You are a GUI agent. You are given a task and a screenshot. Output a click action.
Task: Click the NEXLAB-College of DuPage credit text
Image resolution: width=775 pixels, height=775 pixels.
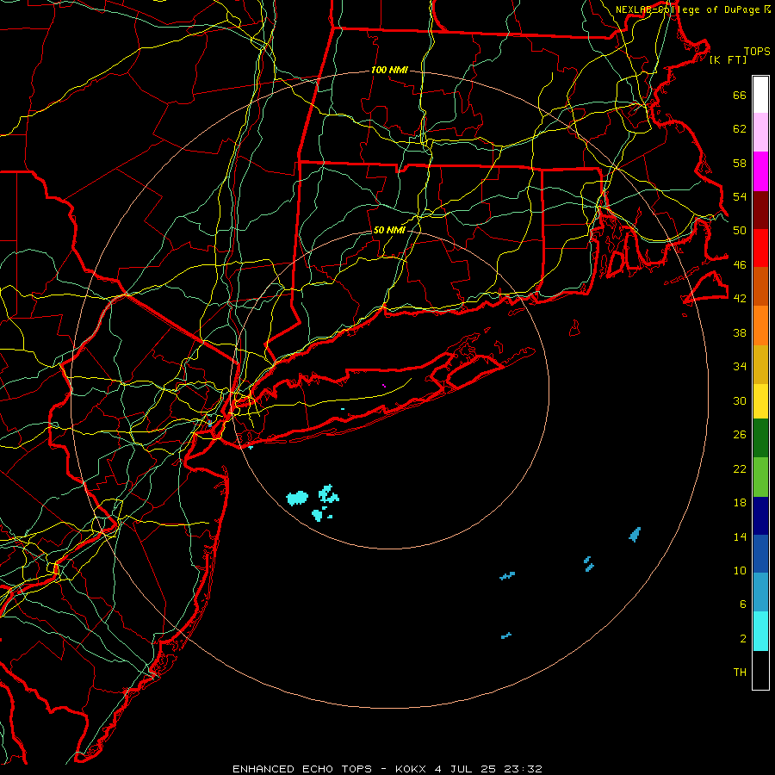click(693, 9)
